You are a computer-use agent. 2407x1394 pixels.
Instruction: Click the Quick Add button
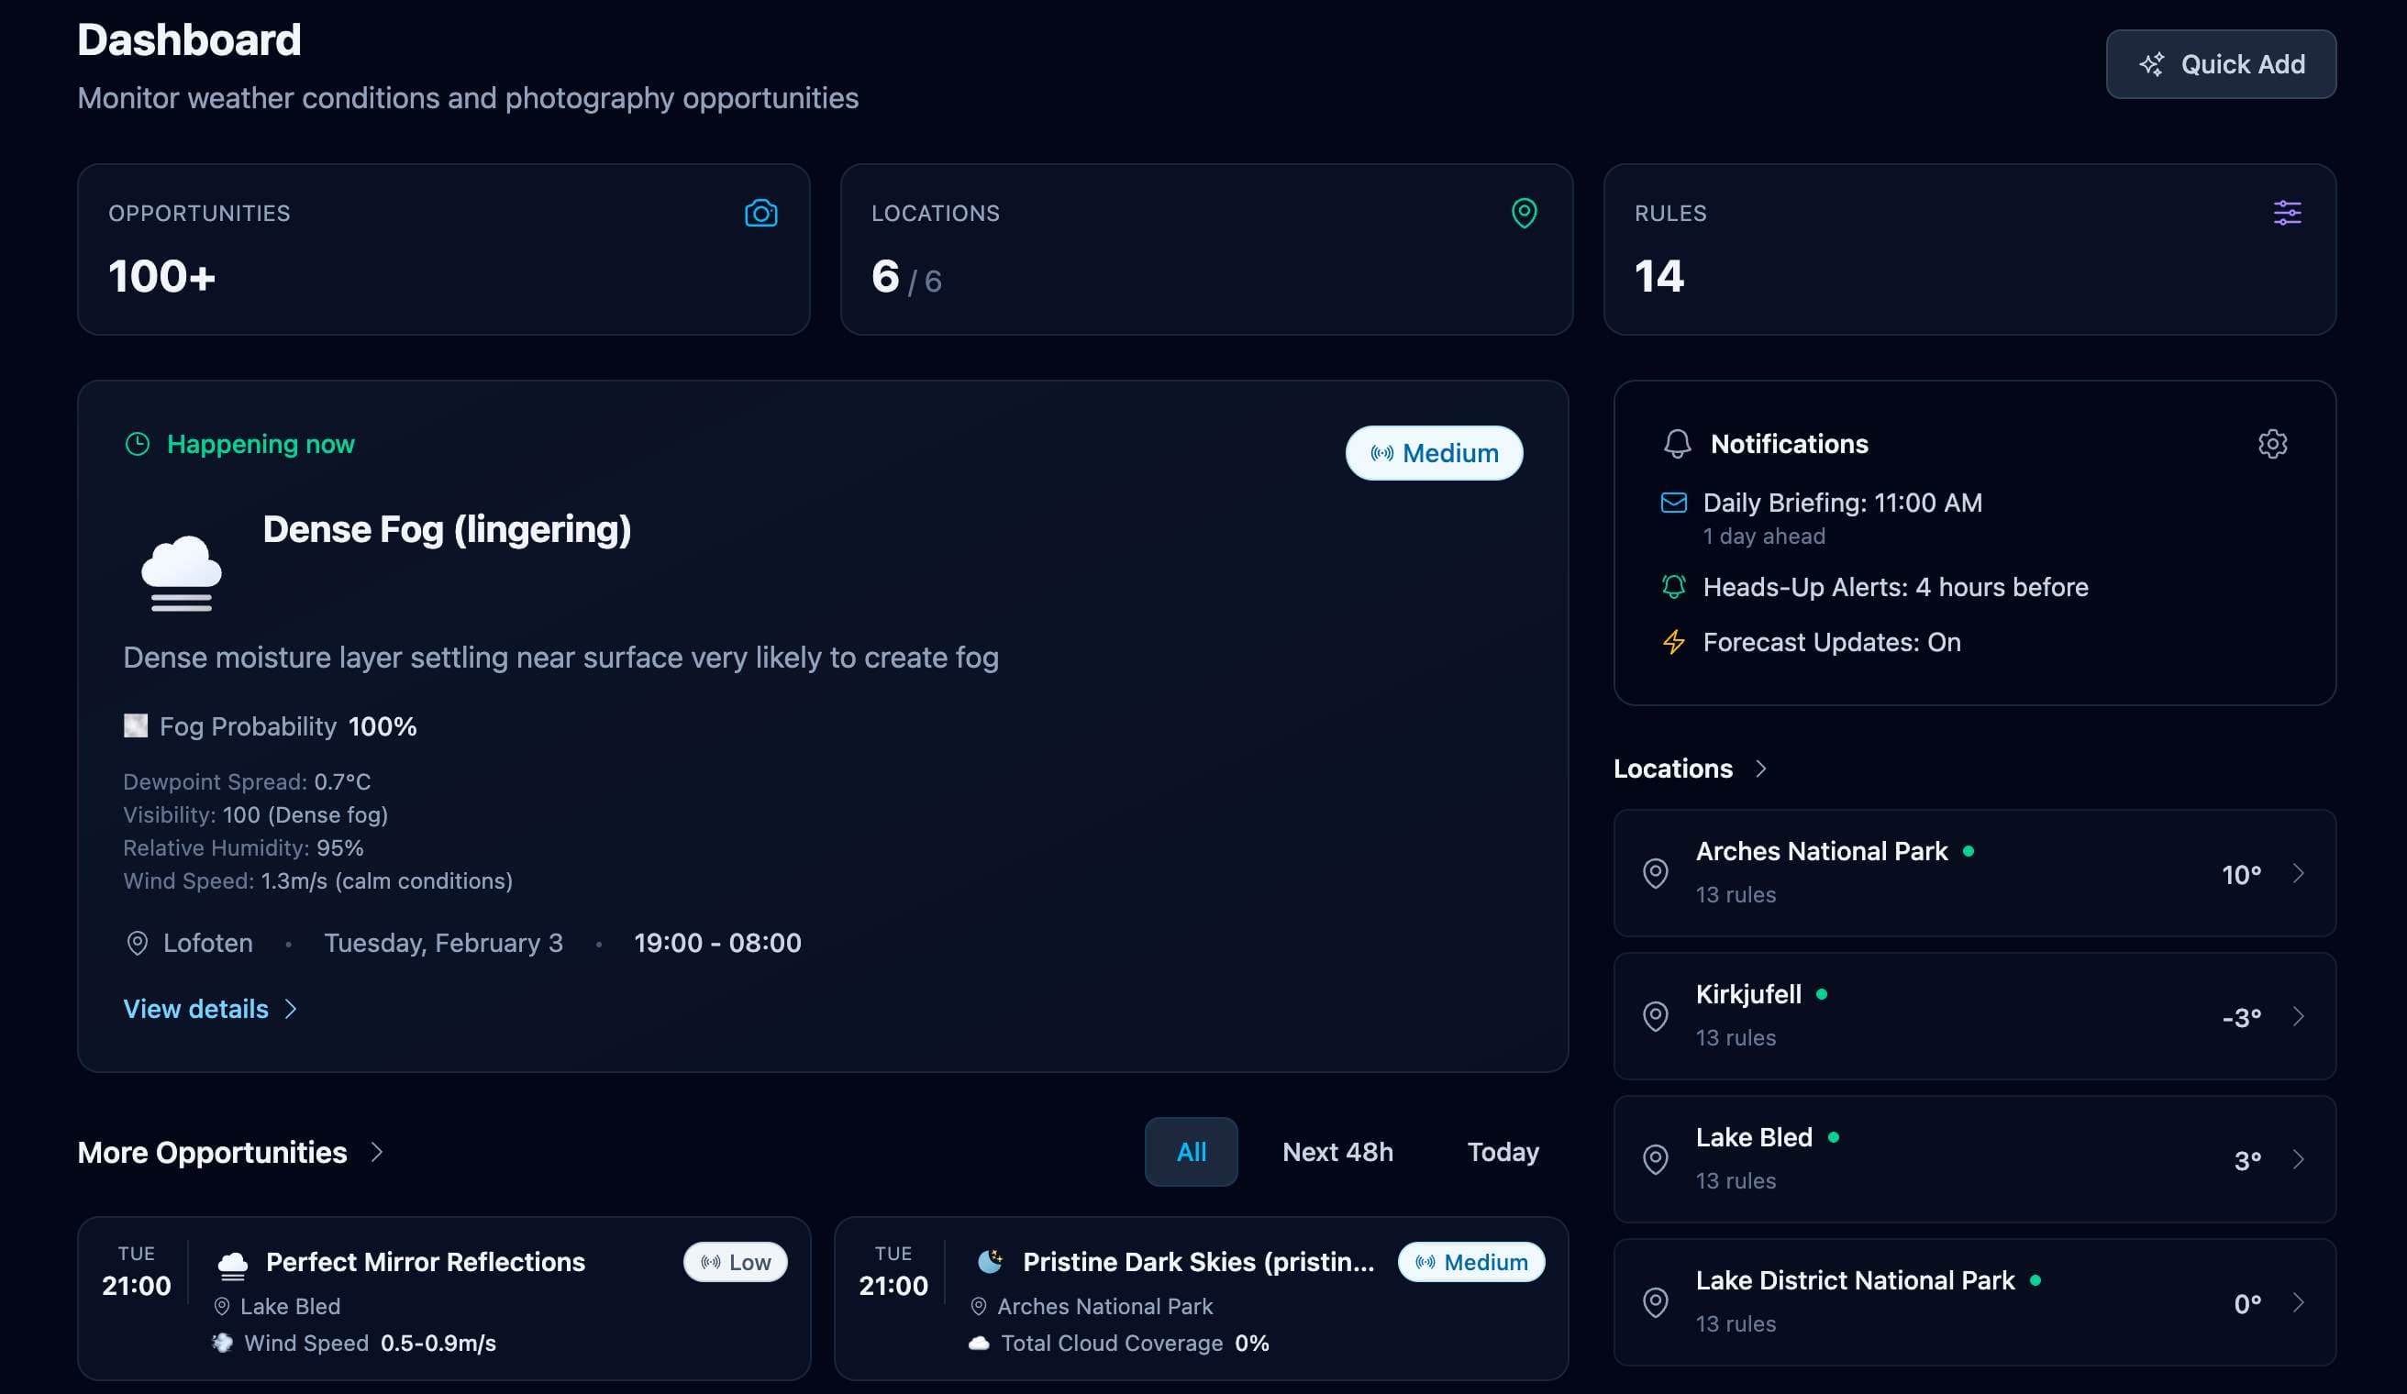(2220, 64)
